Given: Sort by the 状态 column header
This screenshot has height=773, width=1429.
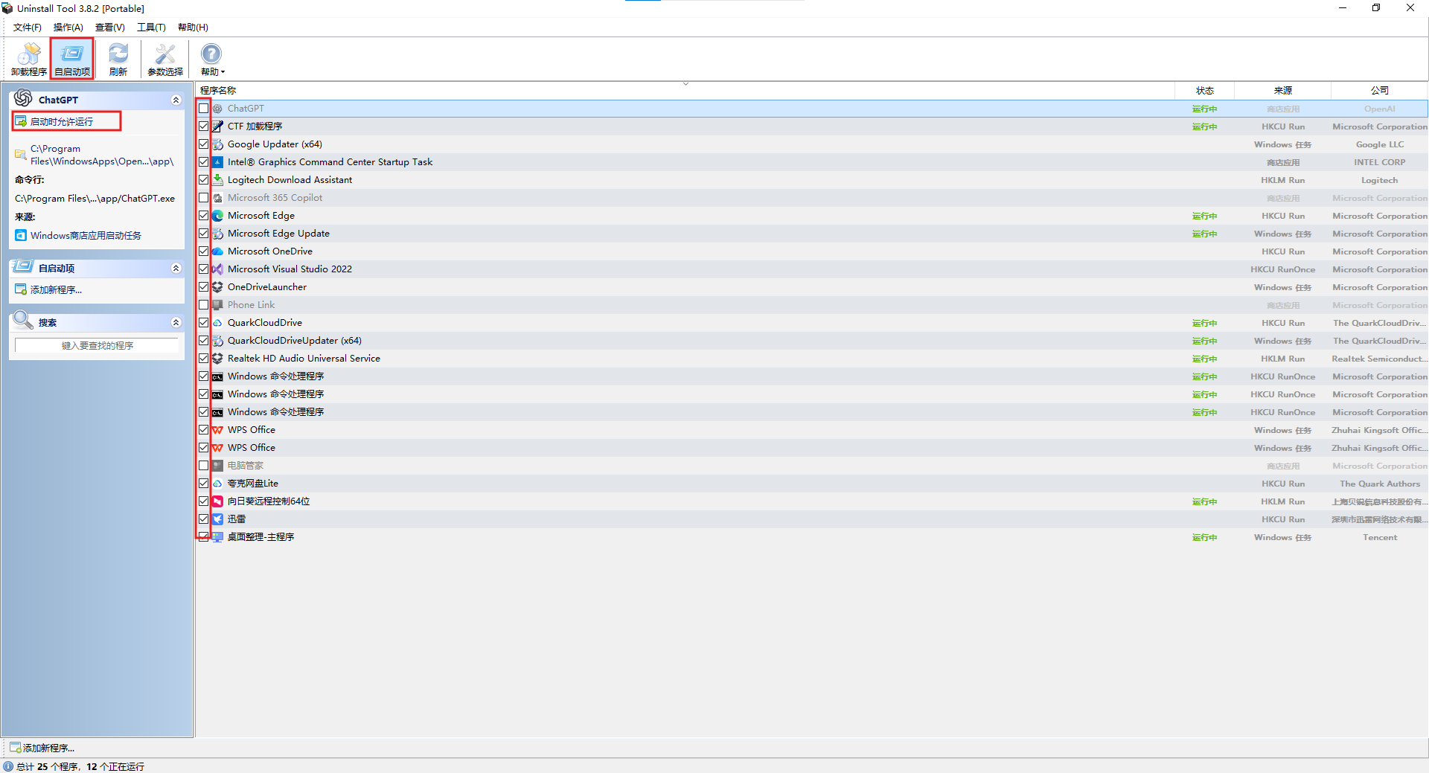Looking at the screenshot, I should pyautogui.click(x=1204, y=90).
